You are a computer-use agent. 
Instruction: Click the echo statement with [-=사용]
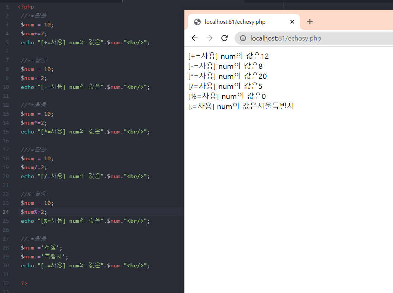pos(85,87)
